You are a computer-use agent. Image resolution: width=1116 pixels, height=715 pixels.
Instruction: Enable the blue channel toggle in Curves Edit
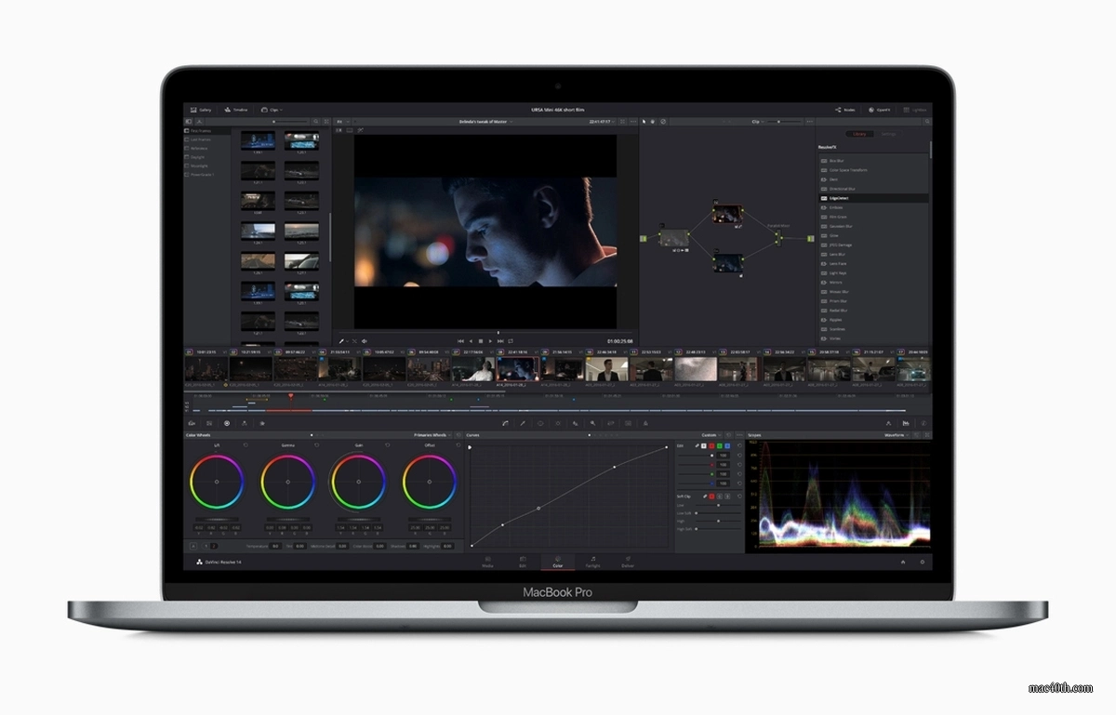tap(727, 445)
